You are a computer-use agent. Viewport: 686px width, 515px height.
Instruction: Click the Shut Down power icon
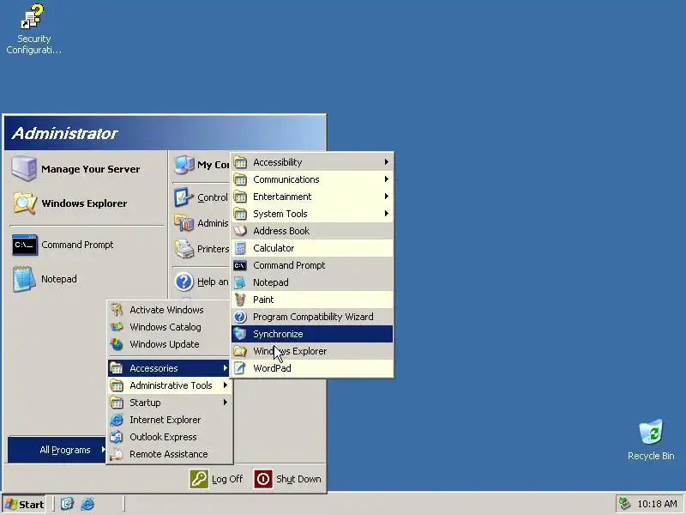[263, 479]
